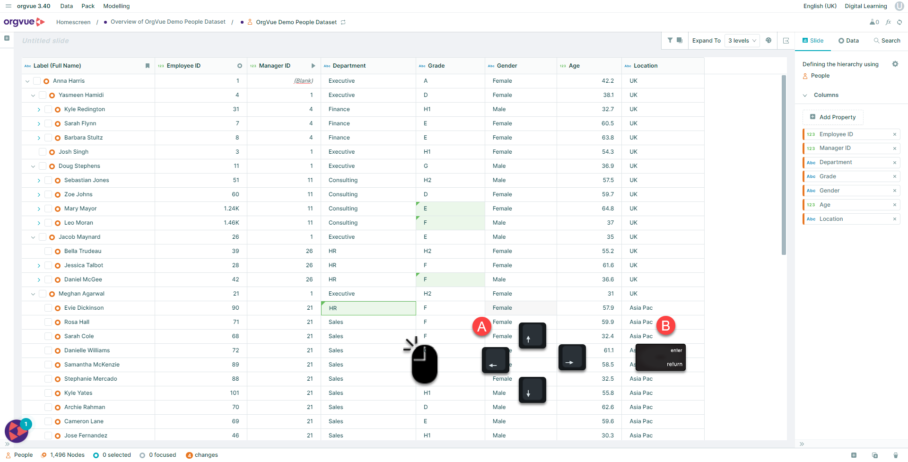Click the arrow icon in Manager ID header
Image resolution: width=908 pixels, height=462 pixels.
coord(313,66)
